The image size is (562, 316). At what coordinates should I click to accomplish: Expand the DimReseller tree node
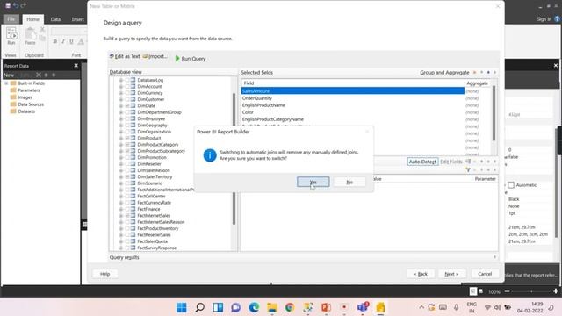click(121, 164)
